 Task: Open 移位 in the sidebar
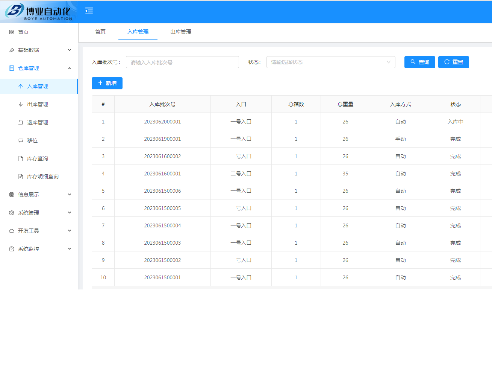tap(39, 140)
